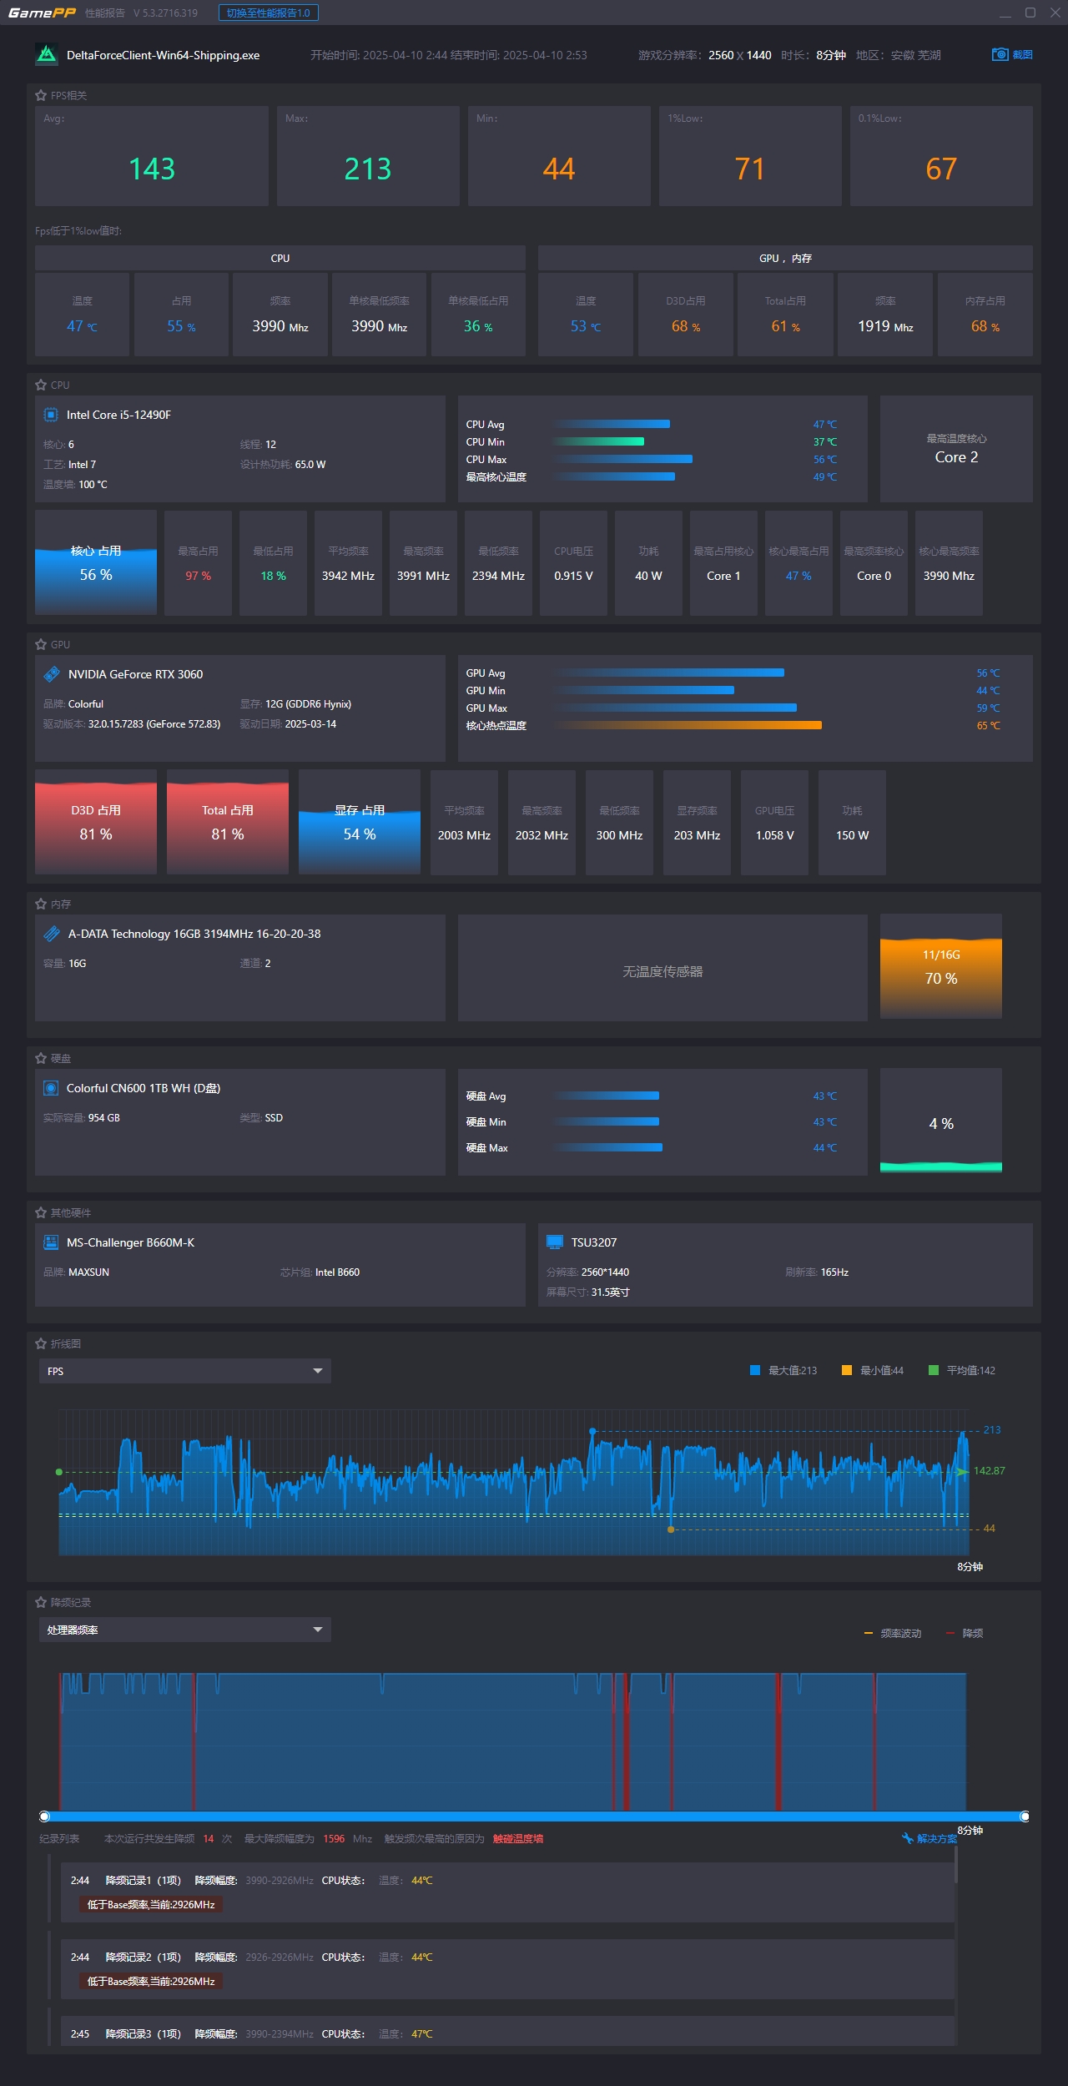Open the FPS chart type dropdown
This screenshot has height=2086, width=1068.
(x=184, y=1371)
